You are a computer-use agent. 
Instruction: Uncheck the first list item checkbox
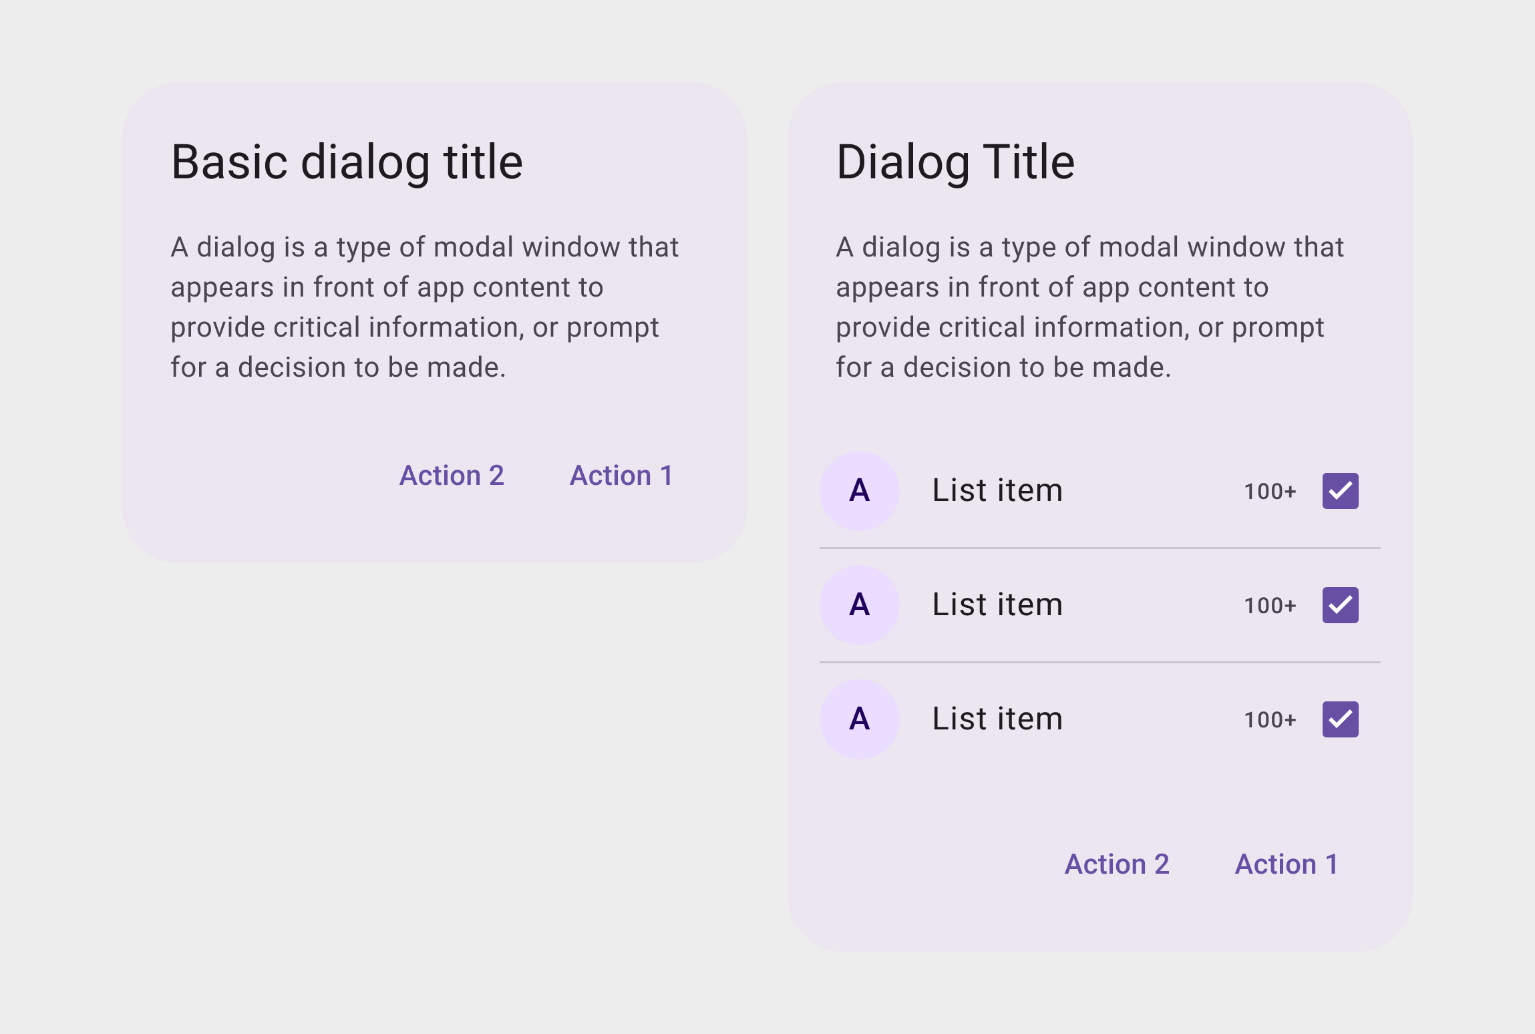point(1340,491)
